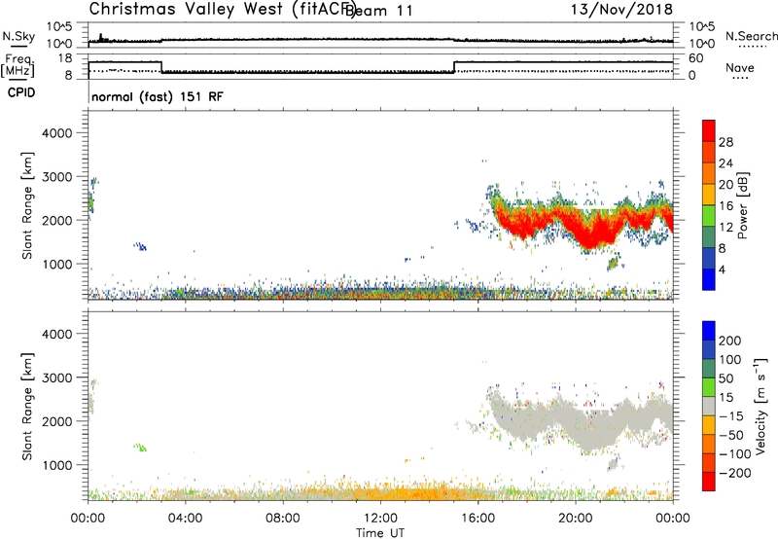Click the green patch near 02:00 in the velocity panel

click(x=141, y=448)
